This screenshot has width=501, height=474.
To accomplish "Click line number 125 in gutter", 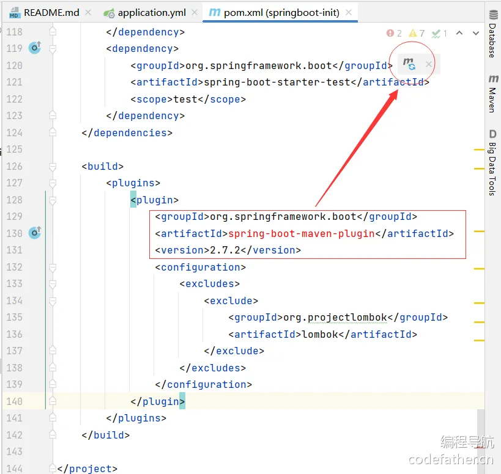I will 15,149.
